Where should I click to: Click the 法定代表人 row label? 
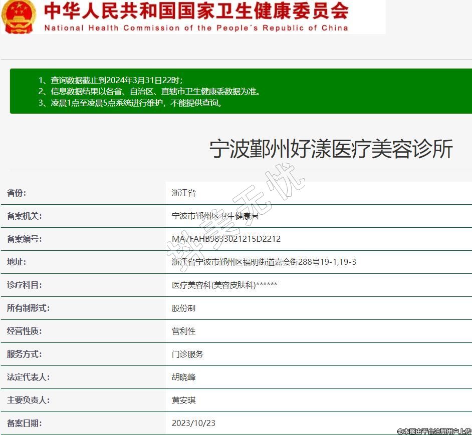pos(28,377)
